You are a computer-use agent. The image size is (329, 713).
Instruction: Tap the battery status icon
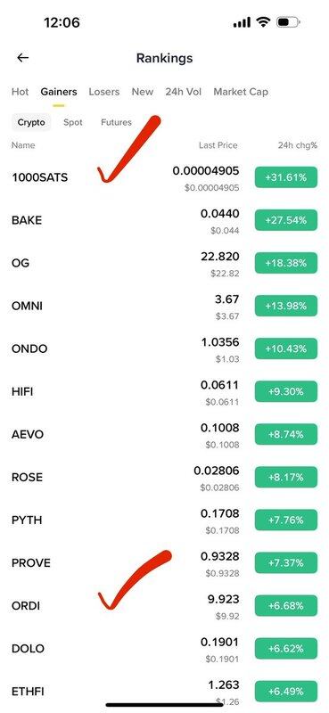coord(289,22)
